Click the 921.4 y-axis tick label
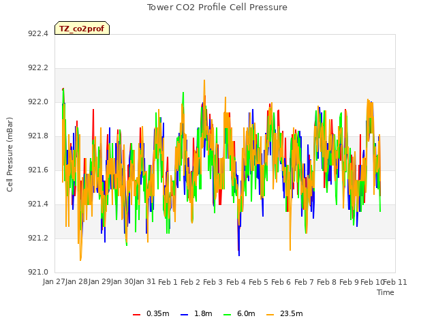This screenshot has width=436, height=327. pos(38,204)
